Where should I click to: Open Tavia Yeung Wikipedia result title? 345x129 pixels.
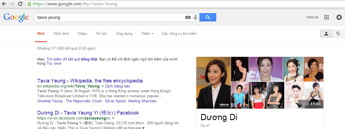pyautogui.click(x=90, y=81)
